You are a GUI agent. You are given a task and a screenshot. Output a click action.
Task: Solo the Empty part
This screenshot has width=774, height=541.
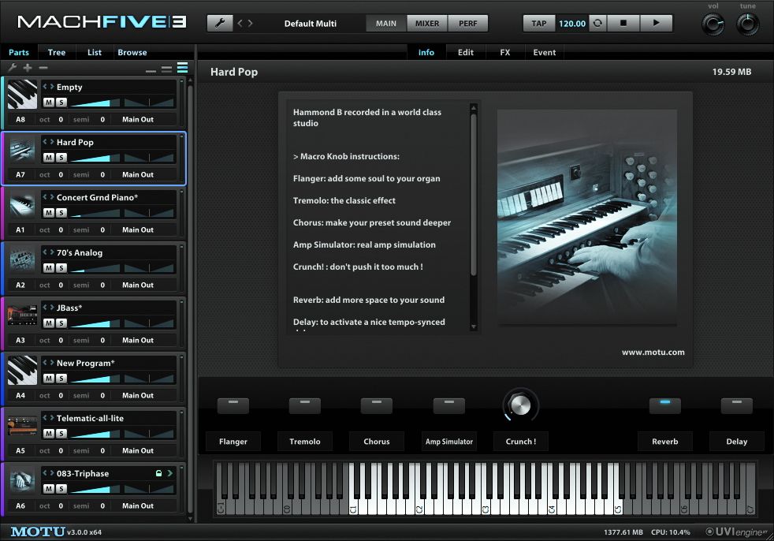pos(61,103)
